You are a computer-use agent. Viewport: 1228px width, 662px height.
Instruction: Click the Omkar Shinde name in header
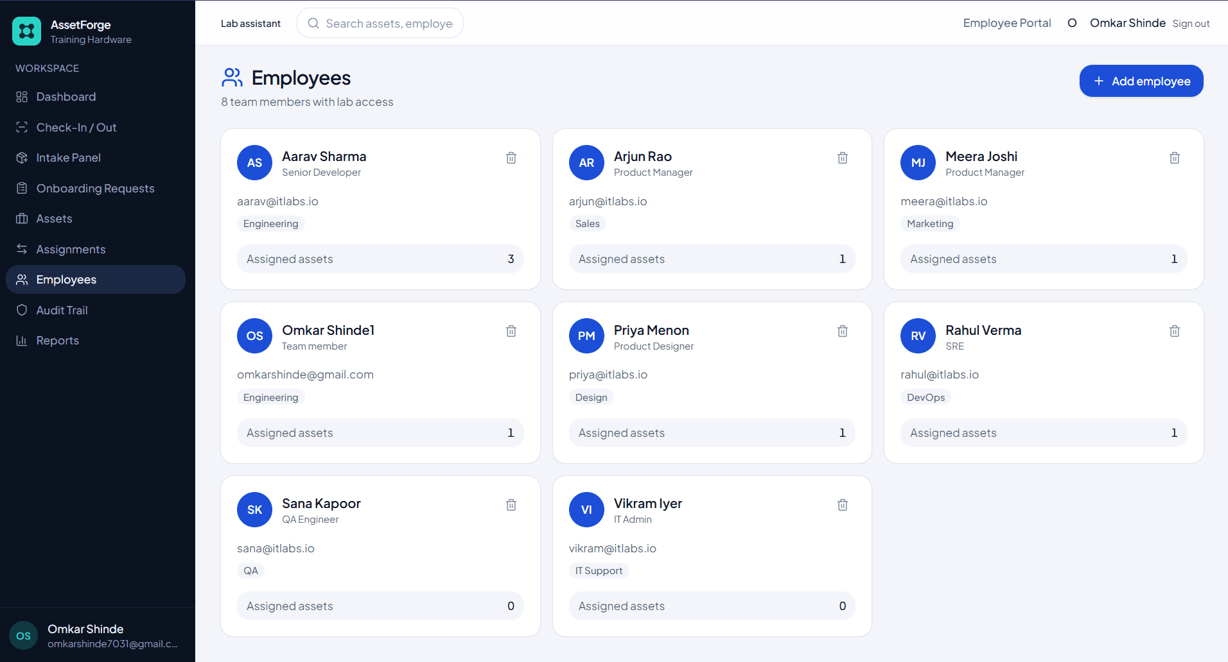tap(1127, 23)
